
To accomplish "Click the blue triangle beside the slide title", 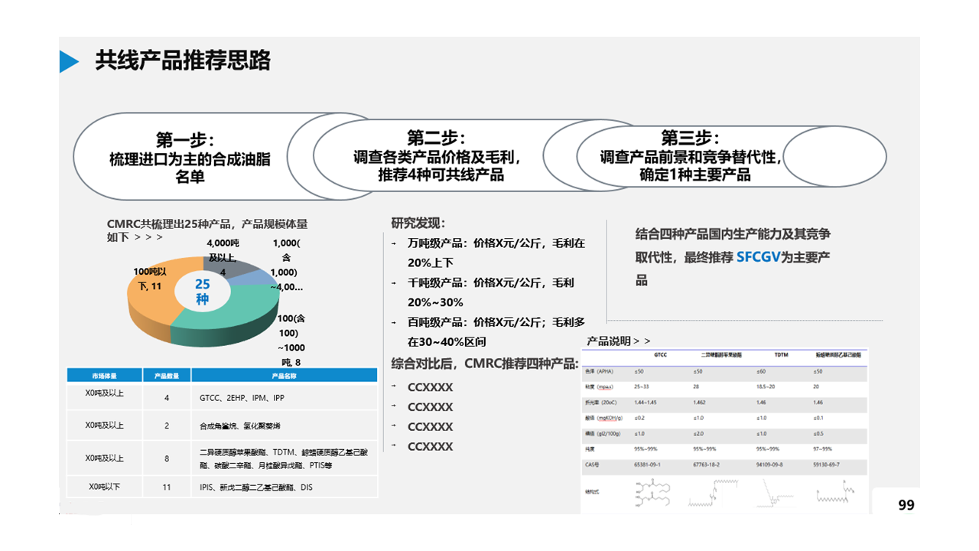I will 69,61.
